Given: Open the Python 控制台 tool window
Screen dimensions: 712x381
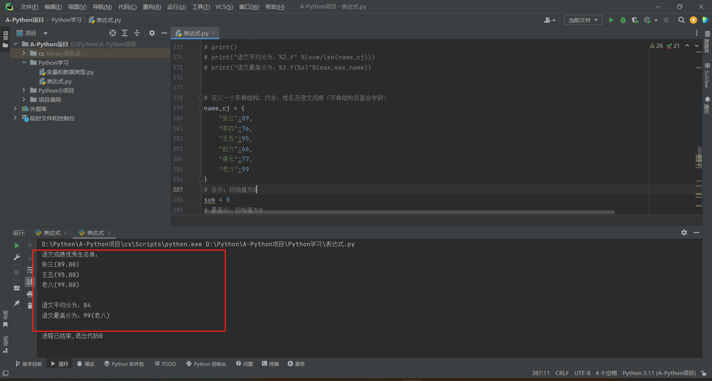Looking at the screenshot, I should (206, 364).
